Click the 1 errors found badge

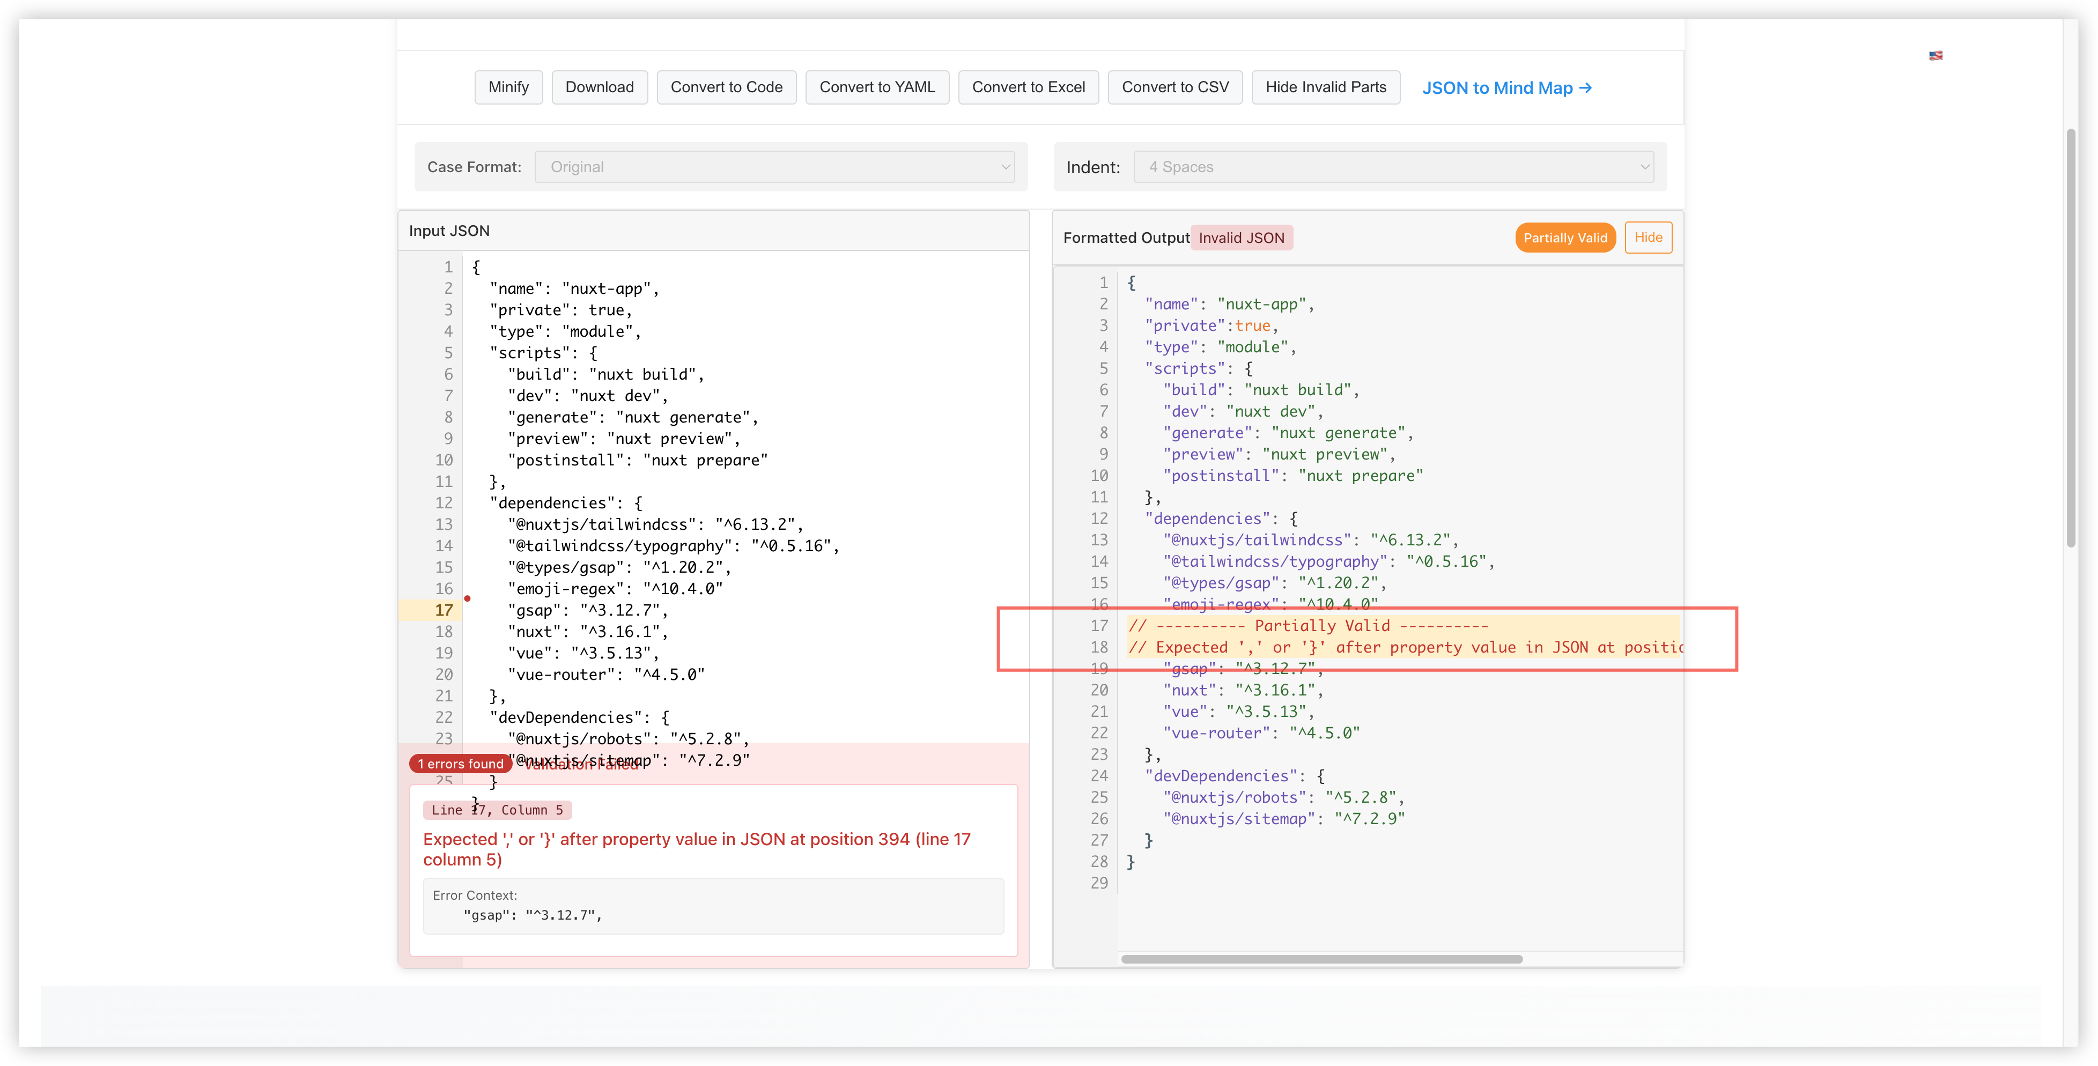[x=461, y=764]
